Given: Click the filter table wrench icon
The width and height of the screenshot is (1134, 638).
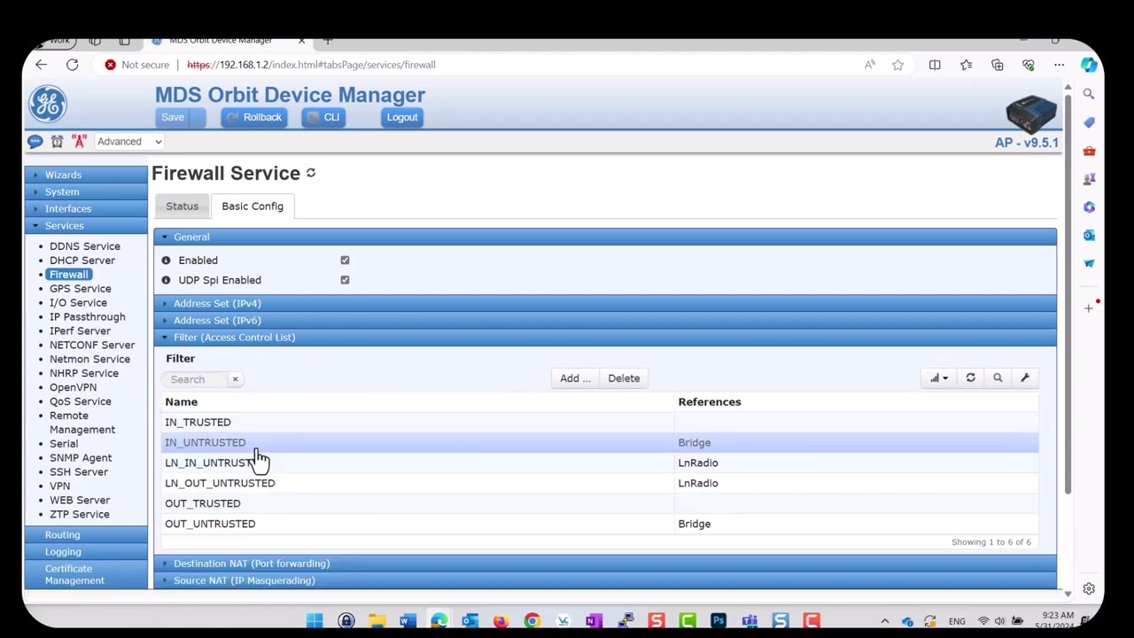Looking at the screenshot, I should tap(1025, 378).
